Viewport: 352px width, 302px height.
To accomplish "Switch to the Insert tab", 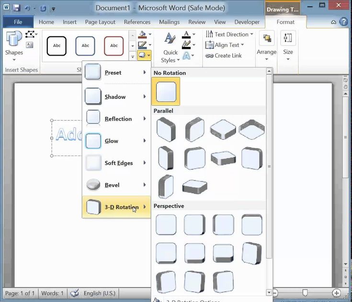I will pyautogui.click(x=69, y=22).
